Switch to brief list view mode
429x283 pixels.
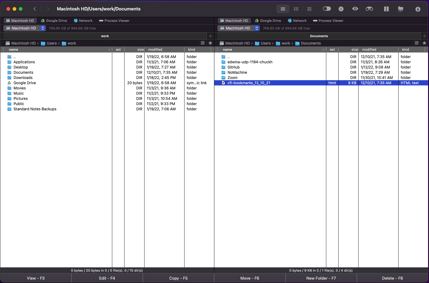pos(296,9)
